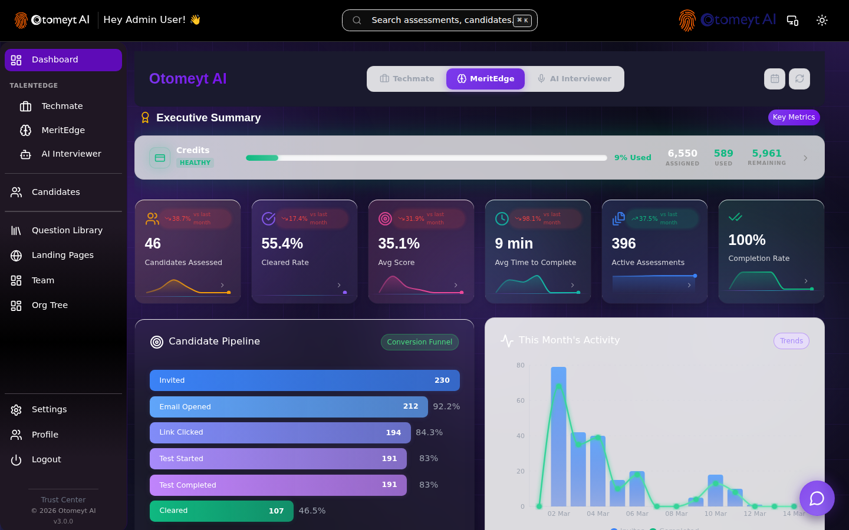The height and width of the screenshot is (530, 849).
Task: Open Landing Pages in the sidebar
Action: [x=63, y=256]
